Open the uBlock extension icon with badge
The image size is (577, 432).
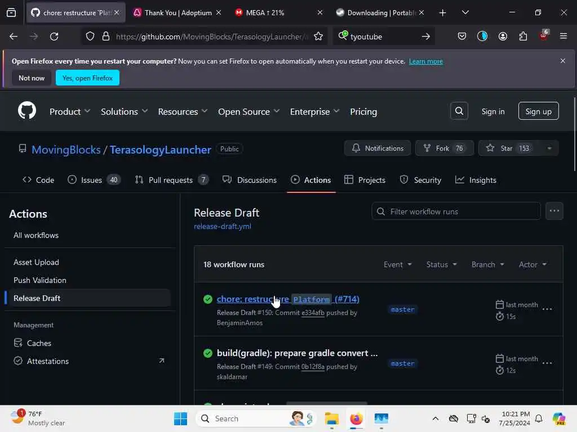tap(544, 35)
